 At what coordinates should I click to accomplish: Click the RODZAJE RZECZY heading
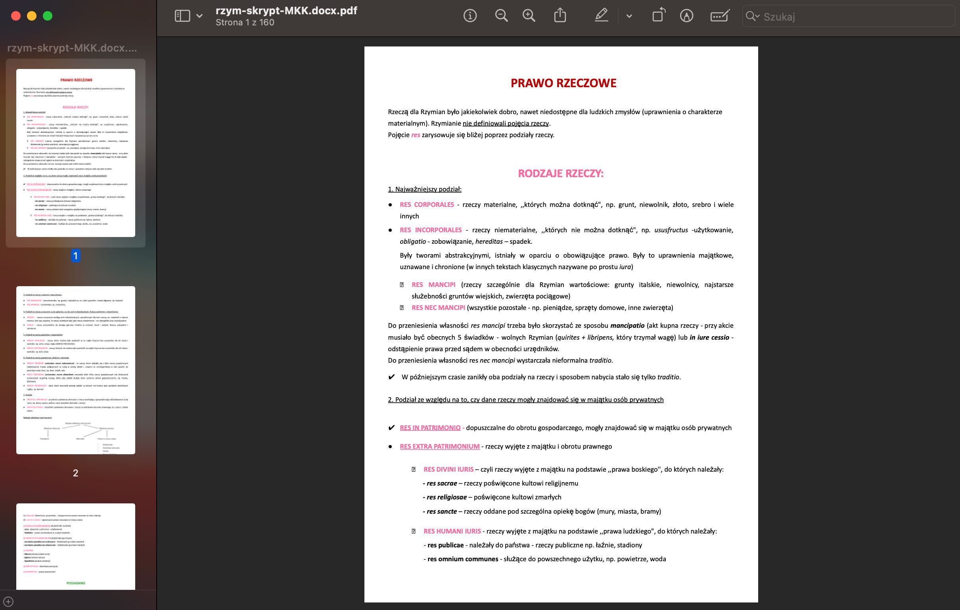coord(561,173)
